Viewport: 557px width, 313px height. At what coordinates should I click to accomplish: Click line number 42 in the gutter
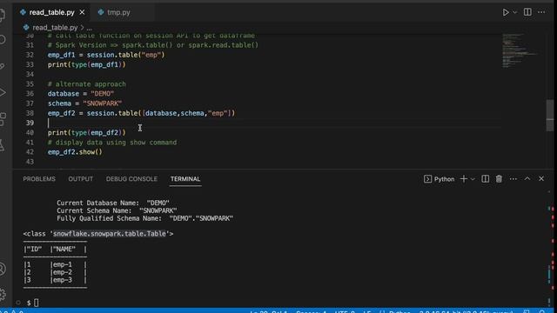pos(30,152)
